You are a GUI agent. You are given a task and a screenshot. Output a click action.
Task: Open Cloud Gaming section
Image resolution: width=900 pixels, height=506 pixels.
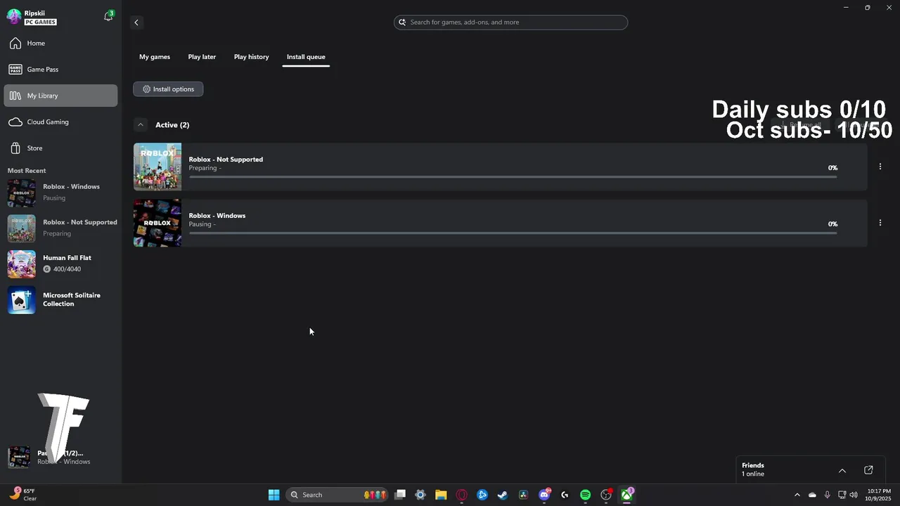click(x=60, y=122)
